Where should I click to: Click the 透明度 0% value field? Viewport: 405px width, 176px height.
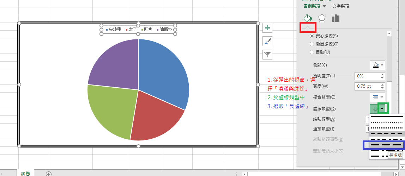(x=367, y=76)
